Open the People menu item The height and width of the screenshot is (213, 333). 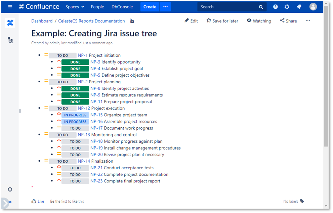(x=97, y=7)
